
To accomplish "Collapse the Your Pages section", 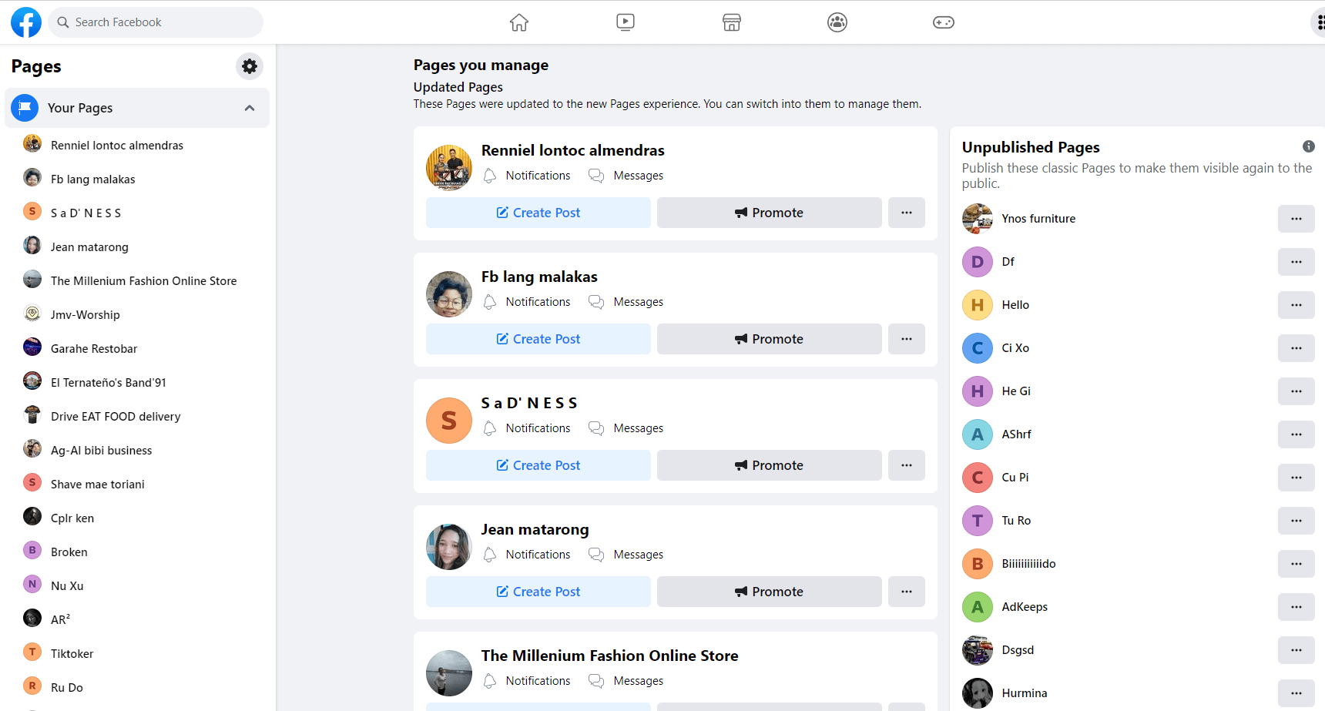I will 250,108.
